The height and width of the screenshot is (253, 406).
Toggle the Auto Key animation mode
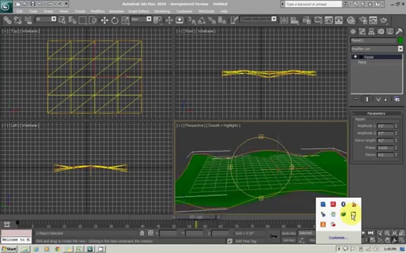289,233
